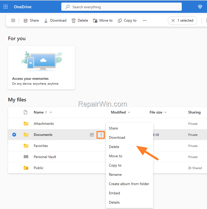
Task: Open the Favorites folder
Action: (41, 146)
